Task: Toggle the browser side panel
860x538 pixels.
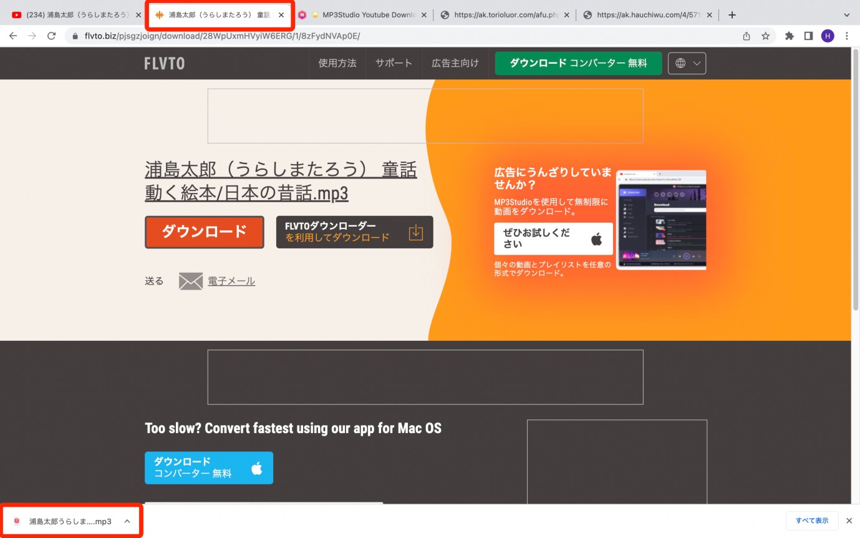Action: 808,36
